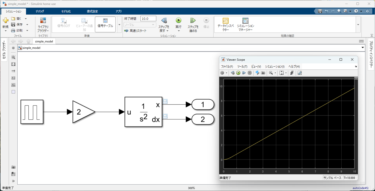The height and width of the screenshot is (191, 375).
Task: Switch to the デバッグ ribbon tab
Action: pyautogui.click(x=40, y=11)
